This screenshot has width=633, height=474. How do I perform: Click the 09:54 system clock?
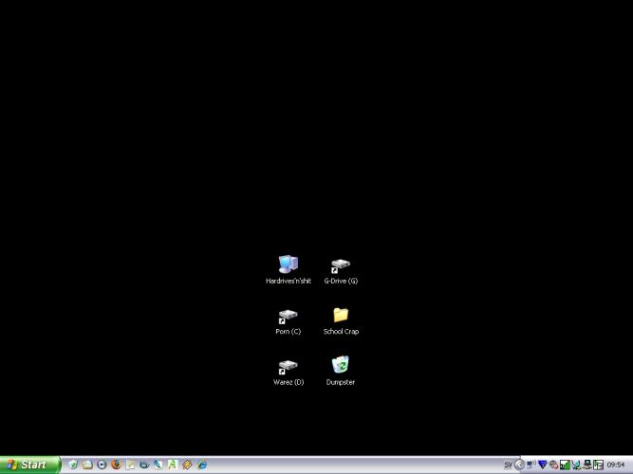tap(616, 465)
